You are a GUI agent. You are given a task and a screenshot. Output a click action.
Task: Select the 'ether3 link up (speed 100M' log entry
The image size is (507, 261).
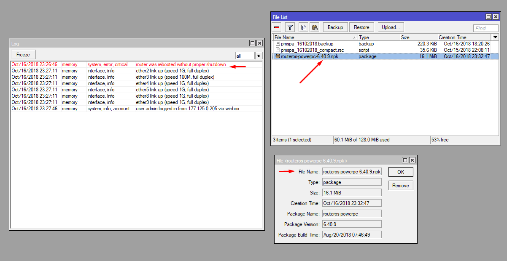coord(136,77)
